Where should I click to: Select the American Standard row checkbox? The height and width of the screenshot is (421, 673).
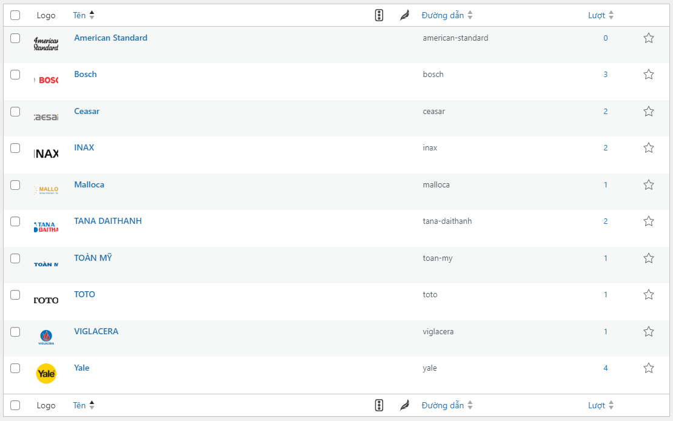pyautogui.click(x=15, y=38)
